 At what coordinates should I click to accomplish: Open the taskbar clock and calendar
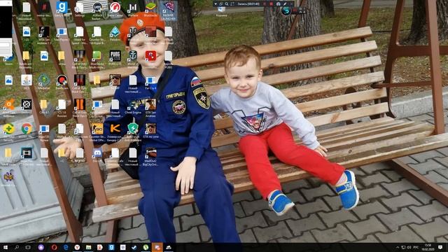point(428,247)
